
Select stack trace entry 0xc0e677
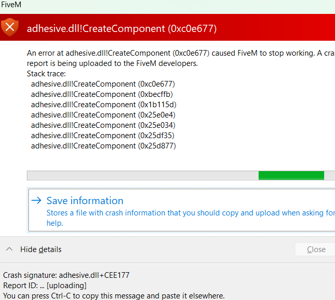pyautogui.click(x=103, y=84)
